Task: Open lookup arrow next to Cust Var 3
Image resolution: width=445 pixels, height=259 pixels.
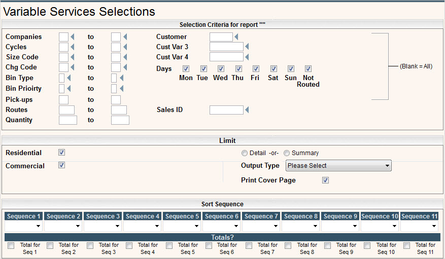Action: pos(247,47)
